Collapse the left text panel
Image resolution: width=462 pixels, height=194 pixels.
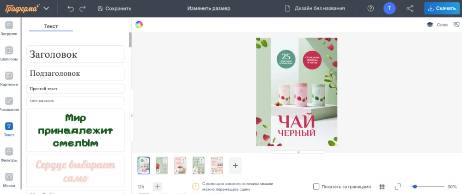132,116
